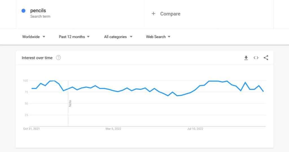Viewport: 289px width, 152px height.
Task: Click the Search term subtitle text
Action: pyautogui.click(x=40, y=16)
